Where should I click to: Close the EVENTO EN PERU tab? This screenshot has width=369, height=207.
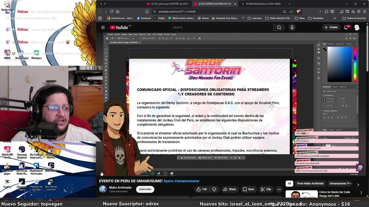tap(235, 4)
